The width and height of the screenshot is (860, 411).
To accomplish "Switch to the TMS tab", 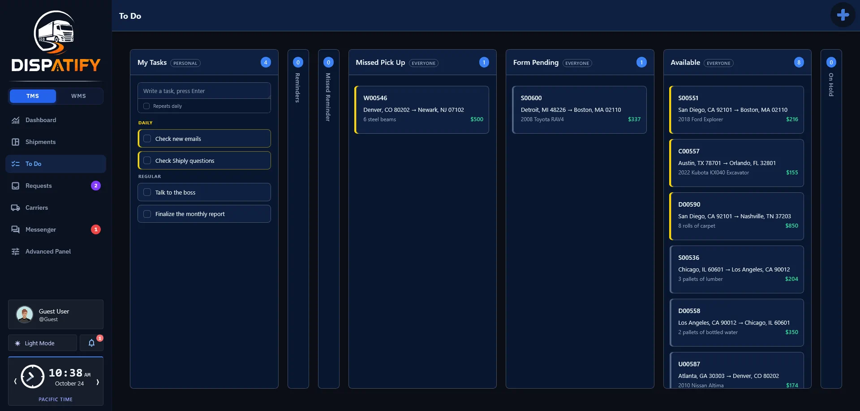I will coord(33,96).
